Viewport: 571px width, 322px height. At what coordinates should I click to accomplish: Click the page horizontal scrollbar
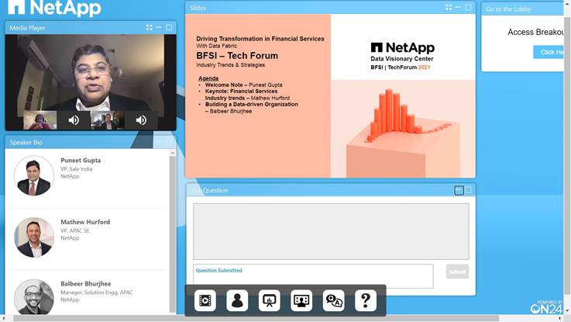coord(256,318)
